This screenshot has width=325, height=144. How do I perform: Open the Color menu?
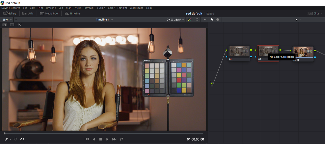click(x=111, y=8)
